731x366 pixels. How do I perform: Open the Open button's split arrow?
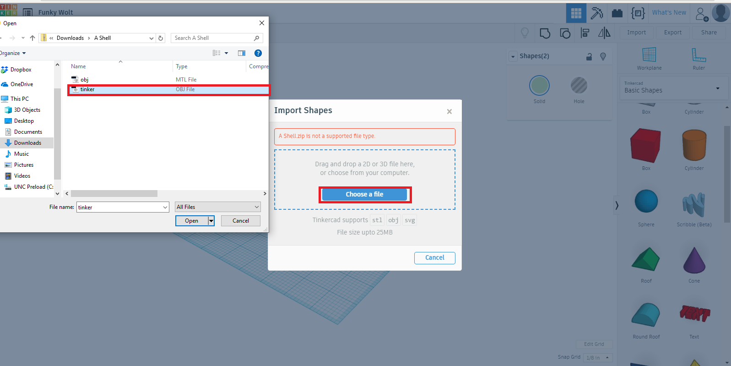[x=211, y=221]
